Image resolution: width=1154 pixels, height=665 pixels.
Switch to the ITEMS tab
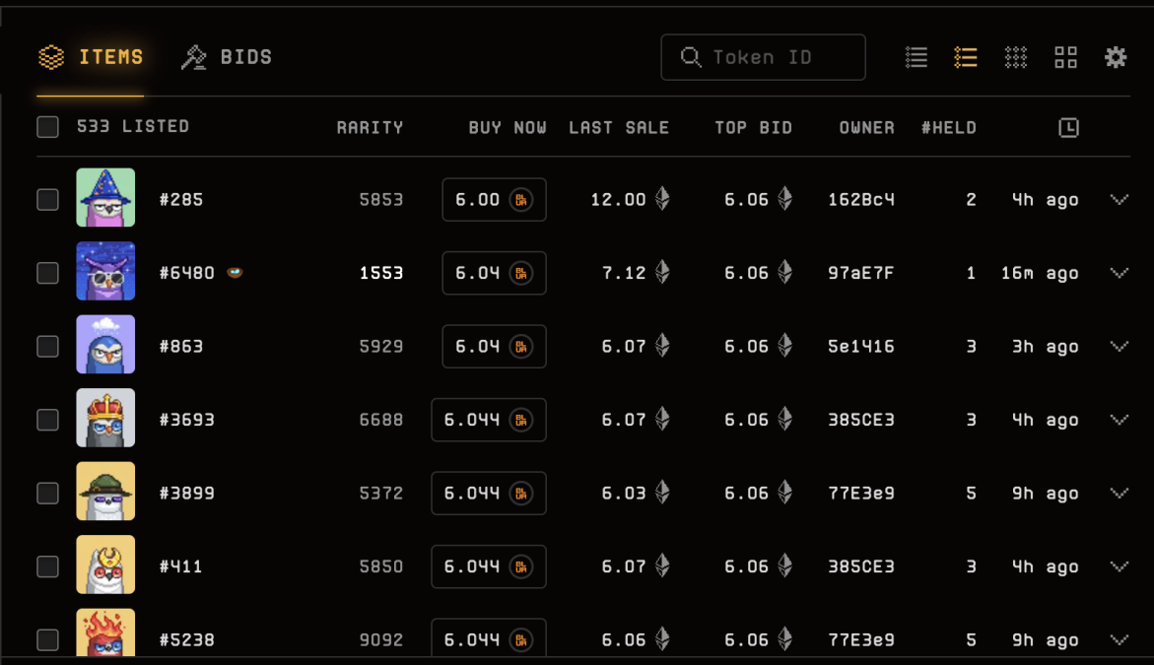tap(91, 56)
